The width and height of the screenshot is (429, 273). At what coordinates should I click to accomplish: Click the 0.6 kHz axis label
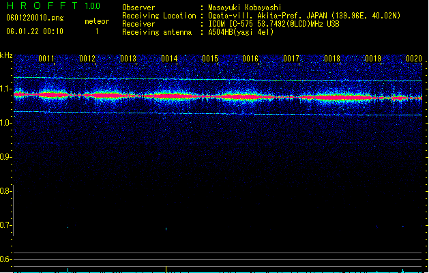pos(5,259)
